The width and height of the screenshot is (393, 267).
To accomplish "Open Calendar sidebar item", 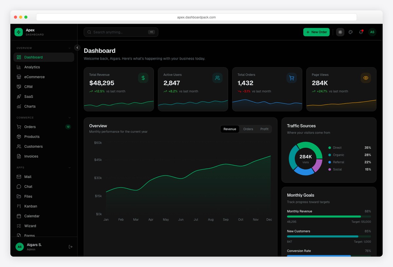I will point(44,216).
